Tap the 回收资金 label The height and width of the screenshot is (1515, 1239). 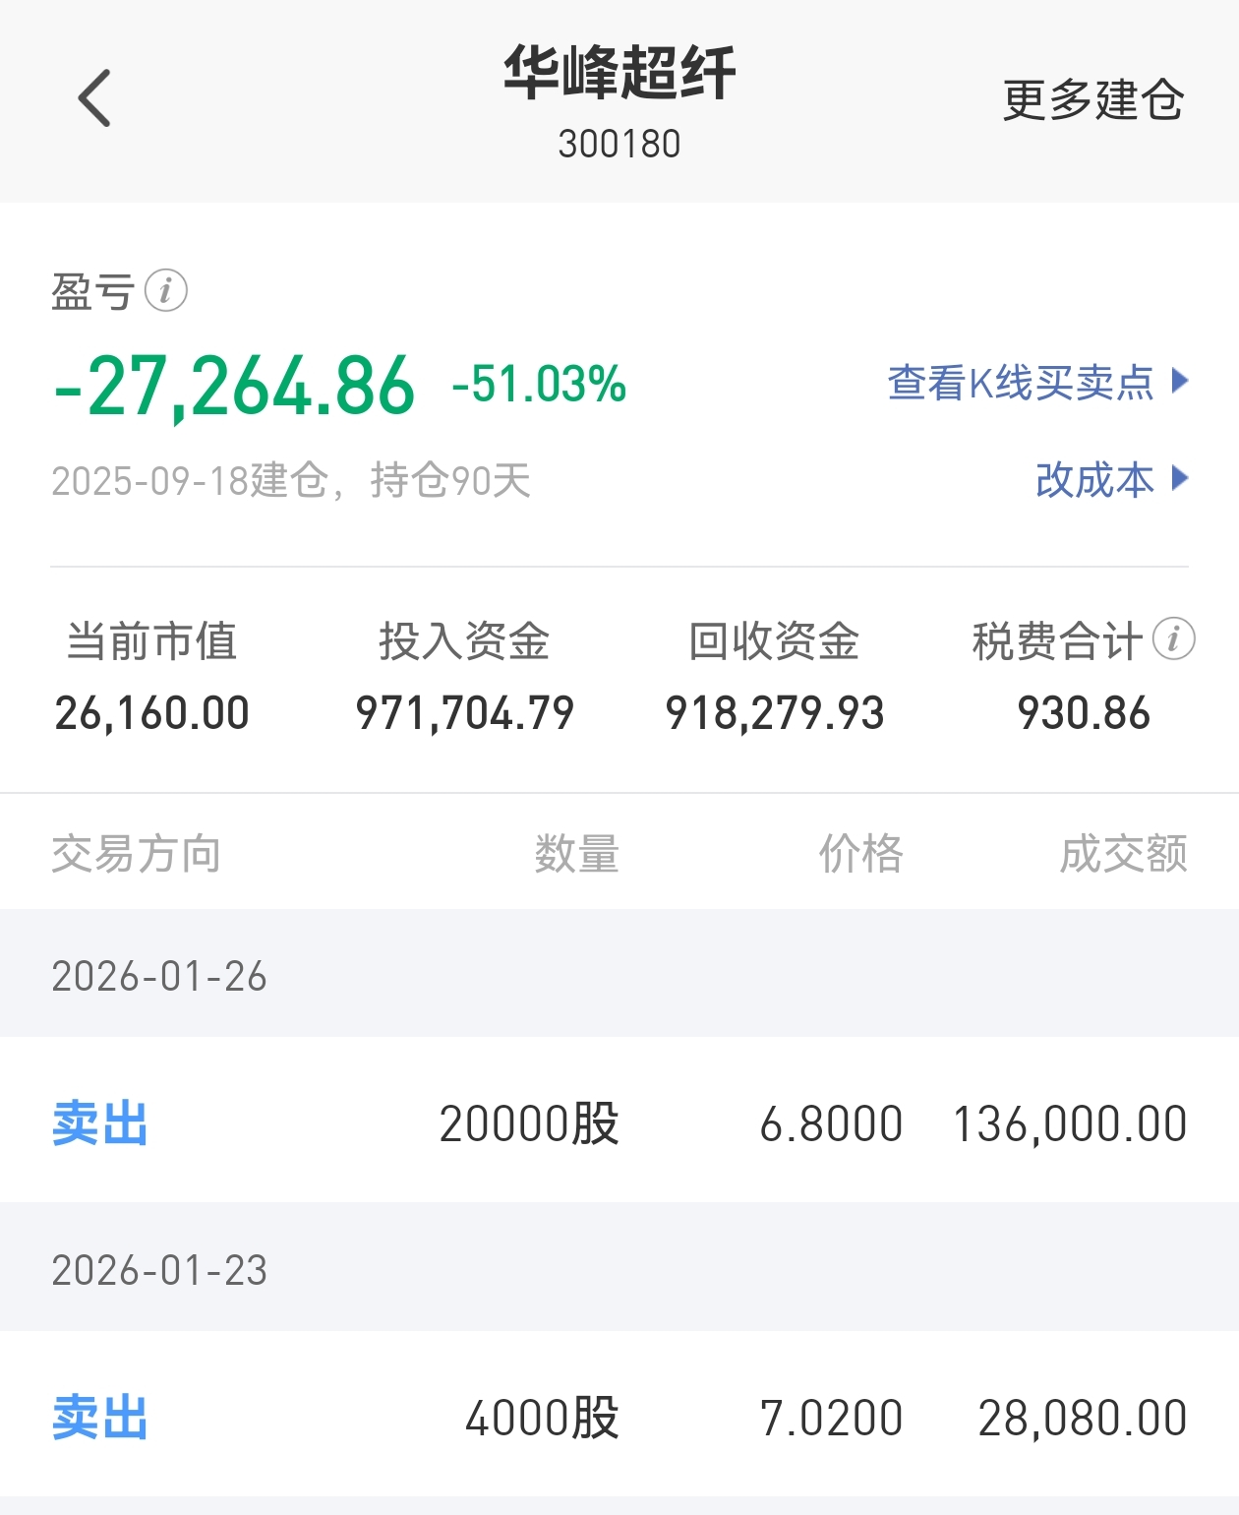774,641
